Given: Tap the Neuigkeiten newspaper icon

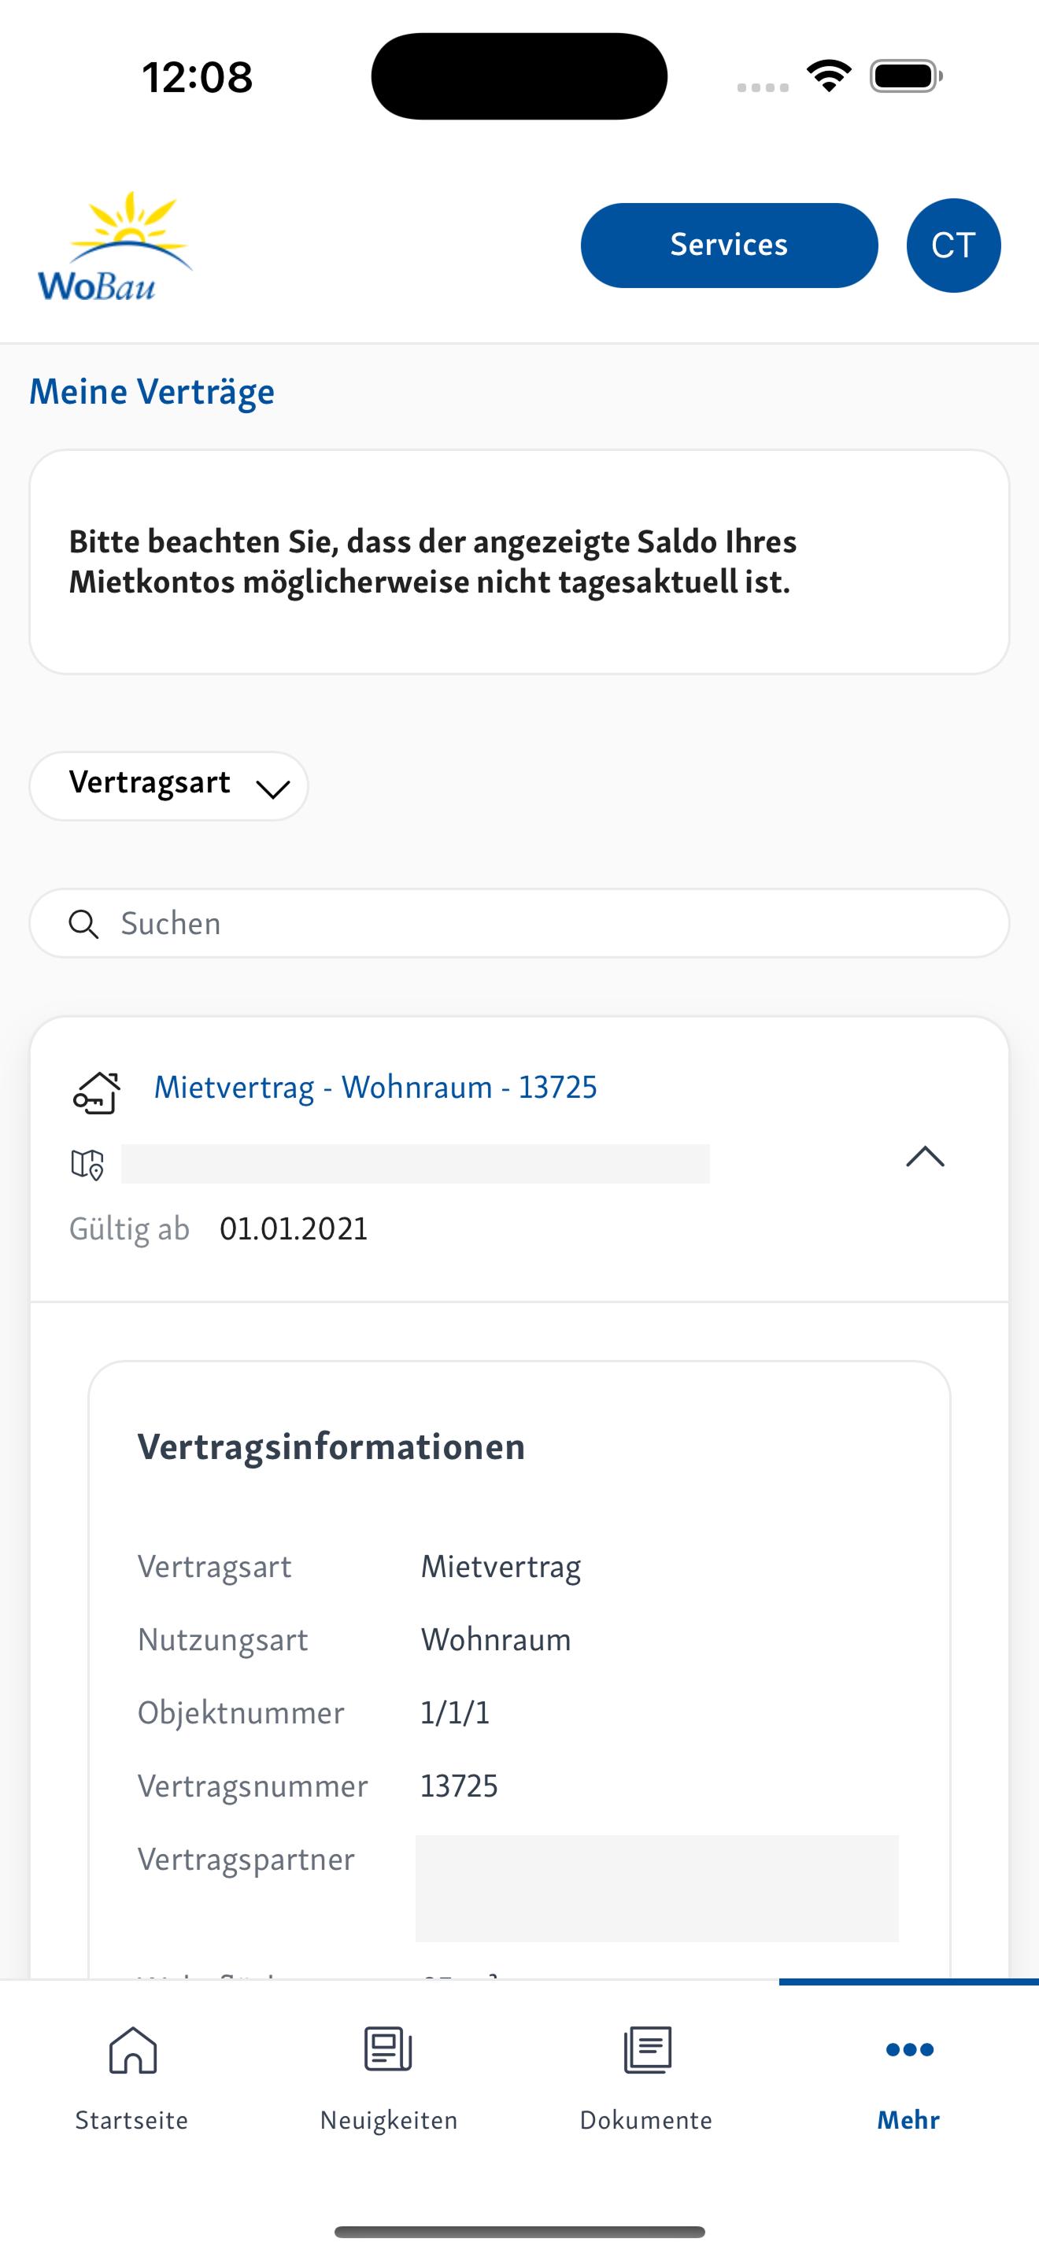Looking at the screenshot, I should 388,2049.
